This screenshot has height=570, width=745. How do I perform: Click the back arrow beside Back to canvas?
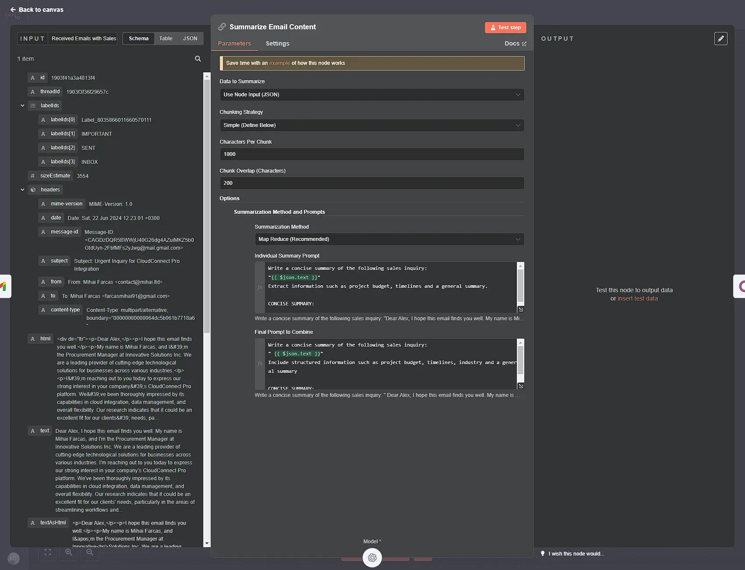click(13, 9)
